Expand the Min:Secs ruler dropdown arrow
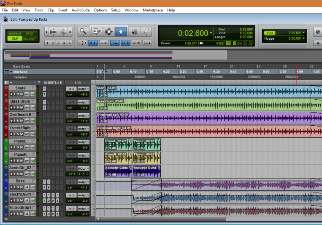The image size is (322, 225). 11,72
